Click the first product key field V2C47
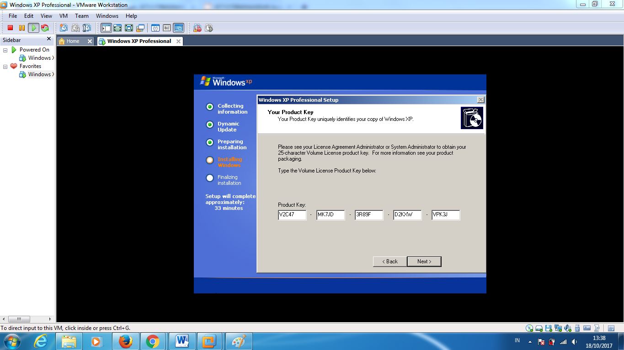Image resolution: width=624 pixels, height=350 pixels. 292,215
